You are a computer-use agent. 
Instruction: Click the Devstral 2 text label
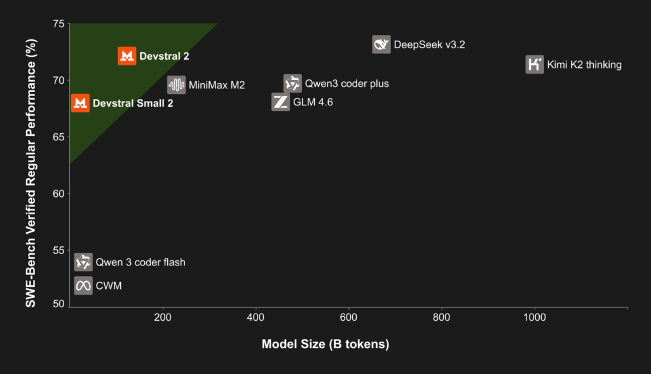164,56
